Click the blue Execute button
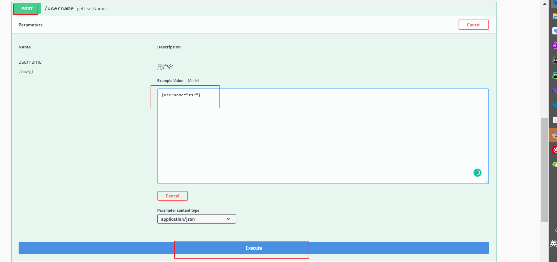The width and height of the screenshot is (557, 262). pos(254,248)
